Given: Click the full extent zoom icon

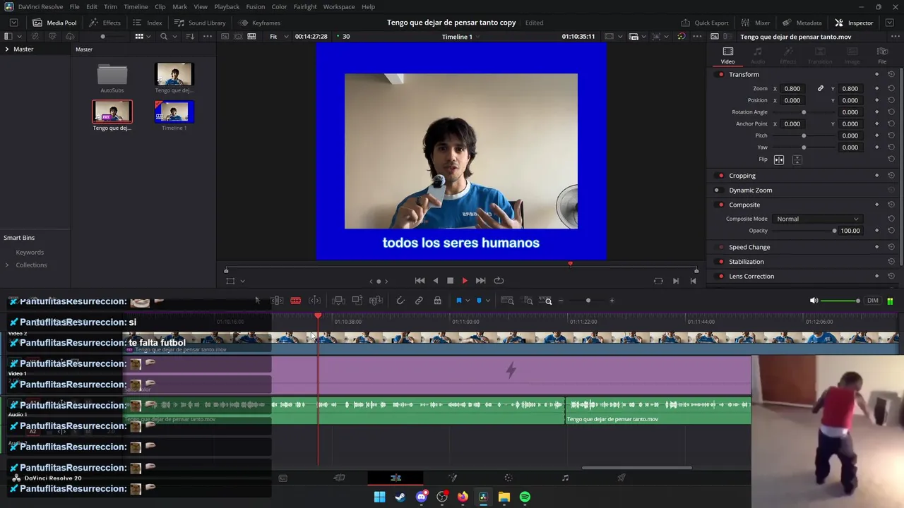Looking at the screenshot, I should tap(507, 301).
